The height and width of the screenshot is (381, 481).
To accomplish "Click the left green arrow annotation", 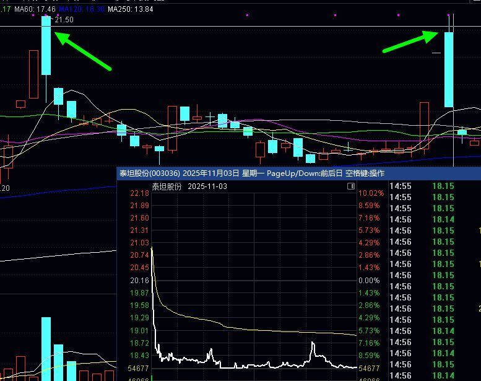I will tap(83, 51).
